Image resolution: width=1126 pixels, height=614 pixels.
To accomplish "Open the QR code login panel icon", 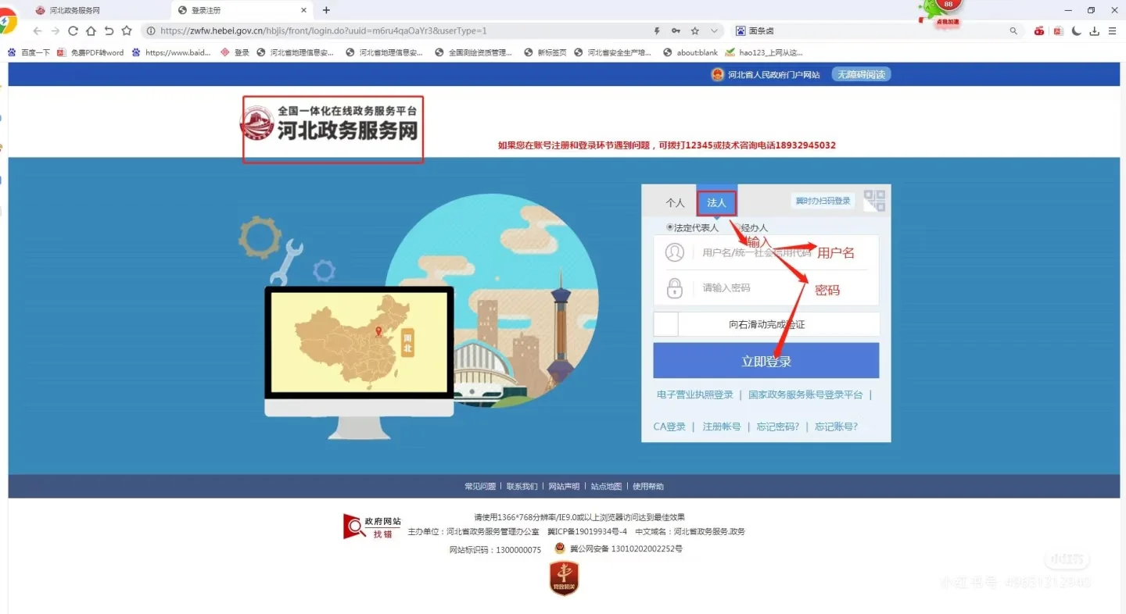I will coord(873,200).
